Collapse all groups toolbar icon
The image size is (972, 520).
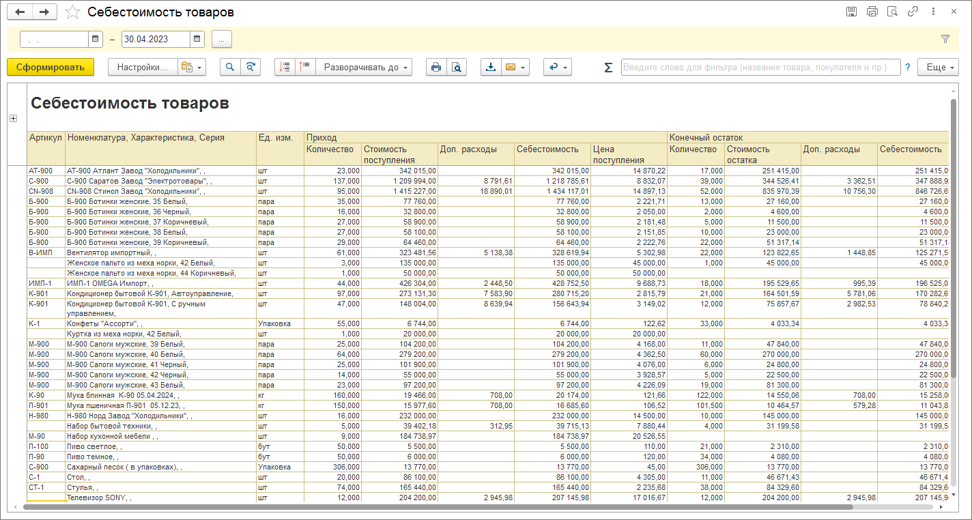[285, 67]
